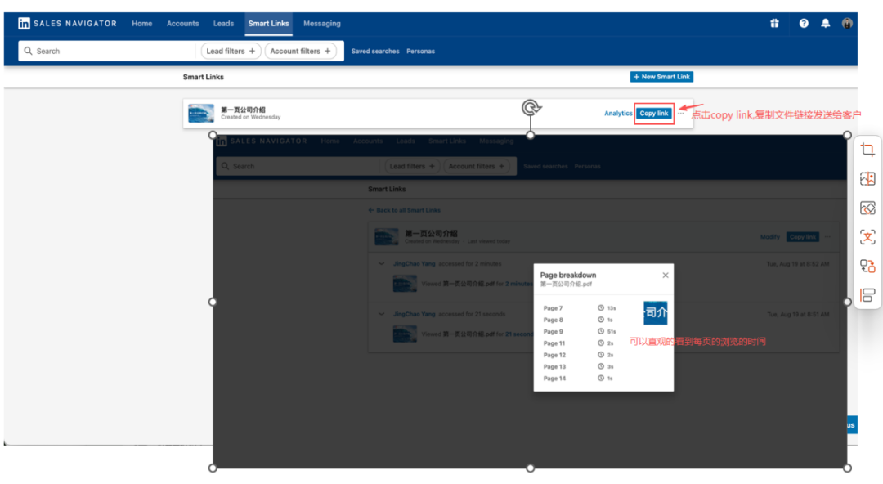The width and height of the screenshot is (883, 484).
Task: Click the picture cutout icon below Crop
Action: 867,179
